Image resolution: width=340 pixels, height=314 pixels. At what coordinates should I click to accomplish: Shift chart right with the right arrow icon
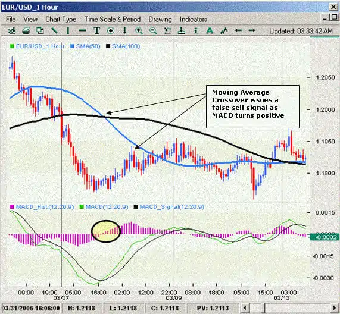click(252, 30)
